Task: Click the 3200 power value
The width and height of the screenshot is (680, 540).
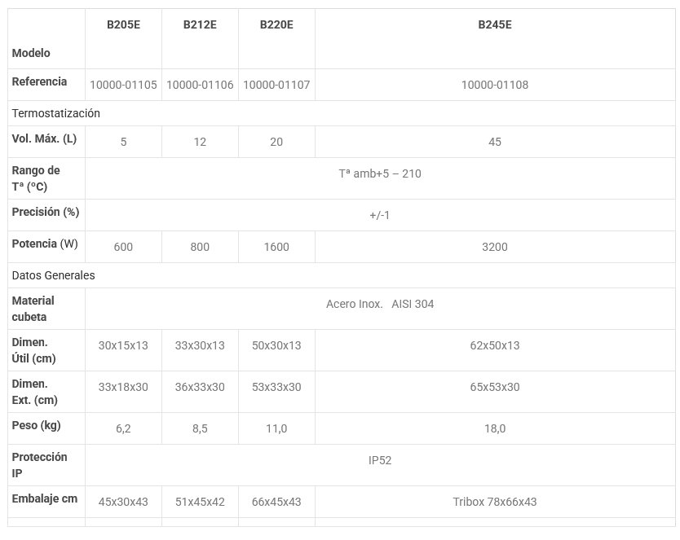Action: [x=495, y=247]
